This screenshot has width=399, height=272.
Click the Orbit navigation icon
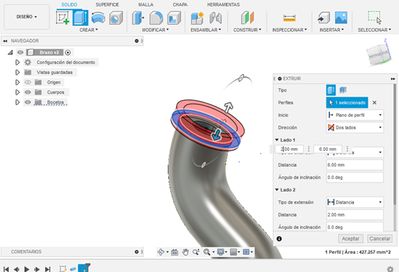[161, 252]
